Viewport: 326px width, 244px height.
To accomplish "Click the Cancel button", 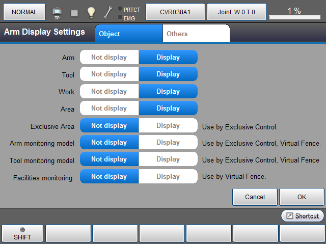I will [255, 197].
